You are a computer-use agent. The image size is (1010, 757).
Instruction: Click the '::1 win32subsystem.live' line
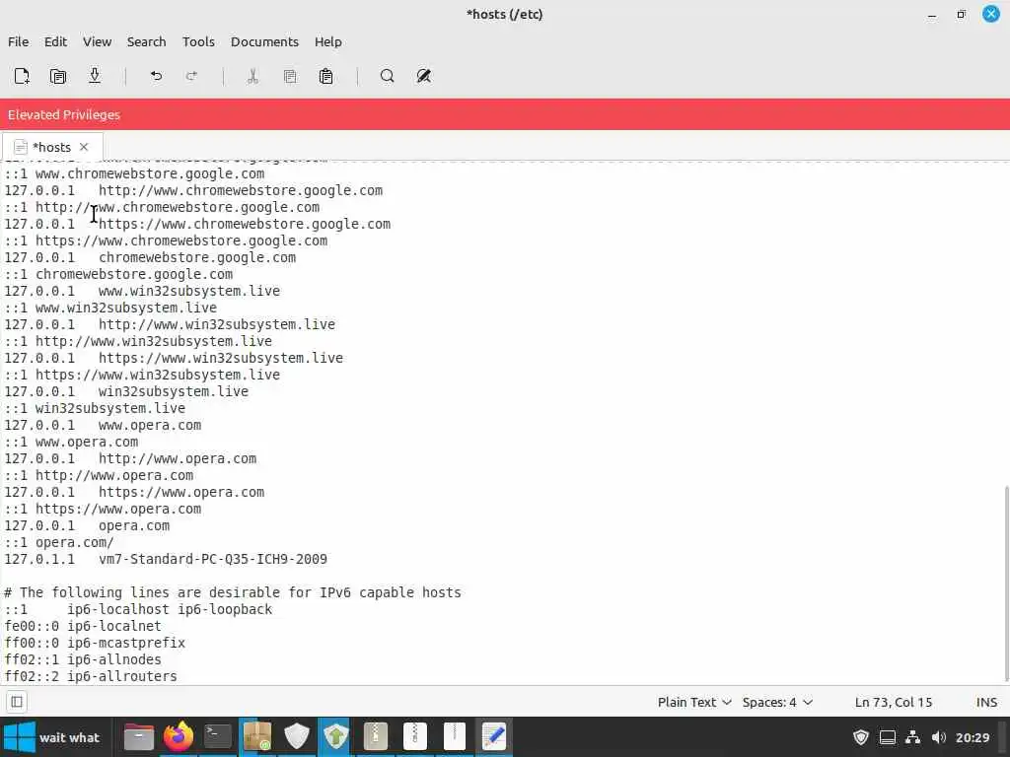click(x=95, y=409)
